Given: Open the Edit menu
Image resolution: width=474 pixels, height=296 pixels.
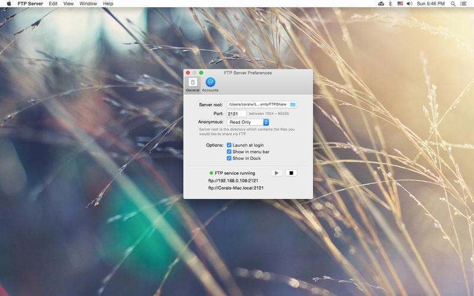Looking at the screenshot, I should coord(53,4).
